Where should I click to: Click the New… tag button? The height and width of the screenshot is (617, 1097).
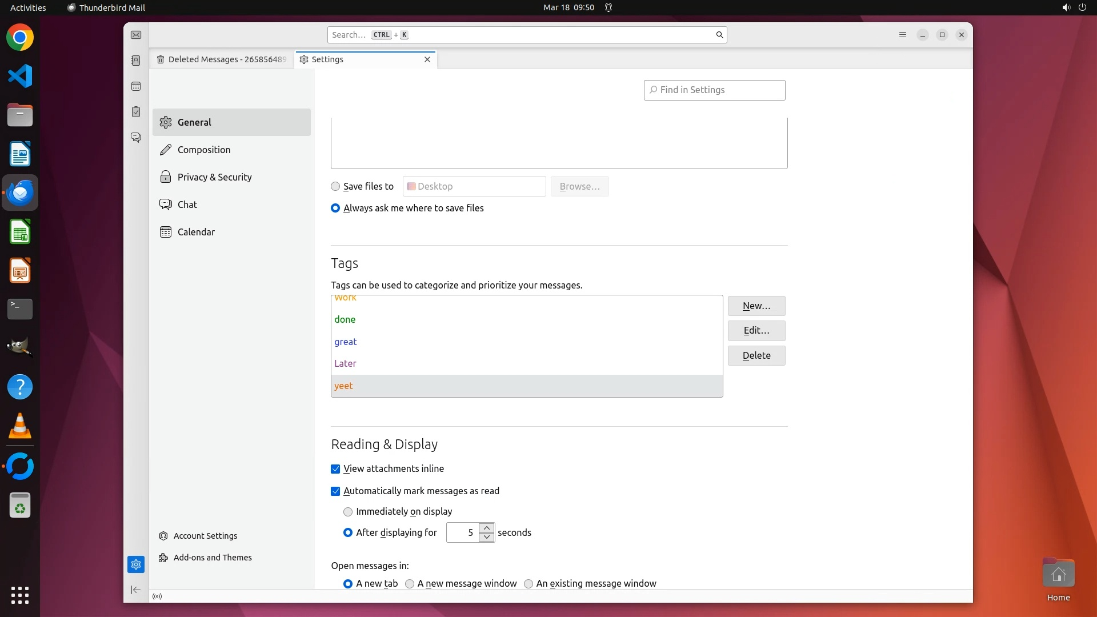756,306
